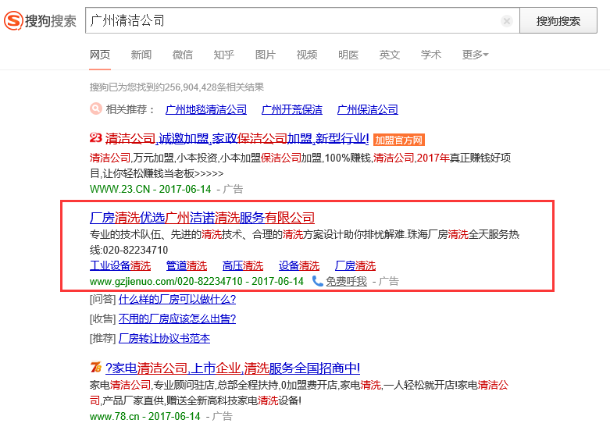The width and height of the screenshot is (610, 434).
Task: Click the 78 site favicon
Action: tap(96, 367)
